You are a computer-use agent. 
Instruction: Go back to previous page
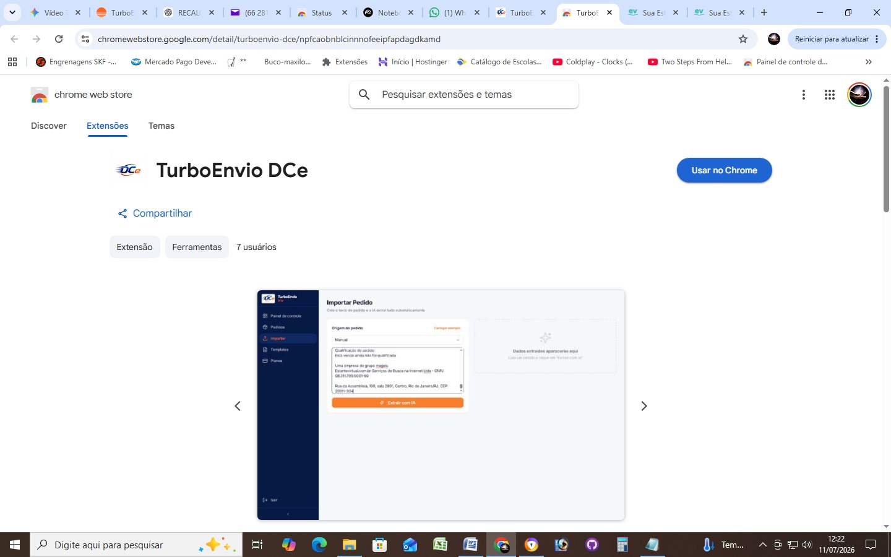pos(14,39)
